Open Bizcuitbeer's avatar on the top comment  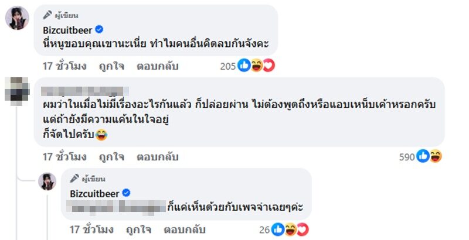click(x=17, y=18)
